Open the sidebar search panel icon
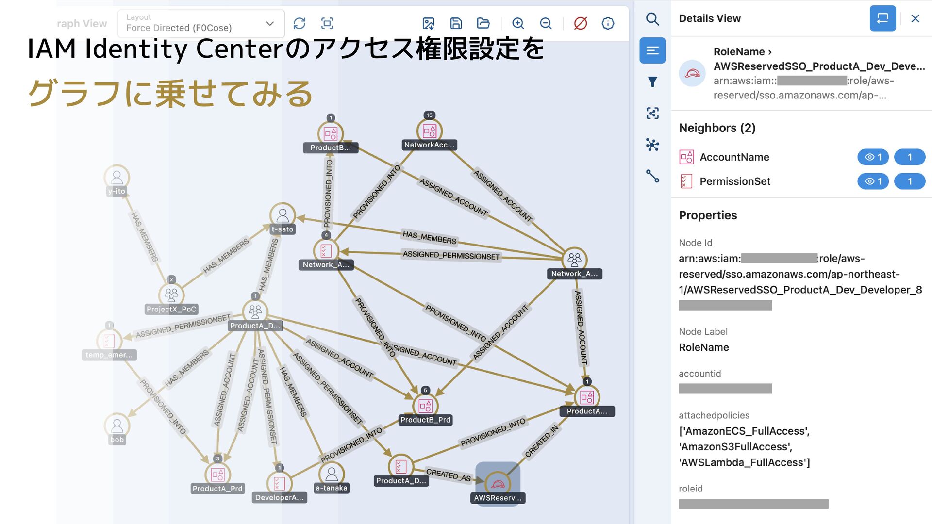932x524 pixels. pos(652,19)
